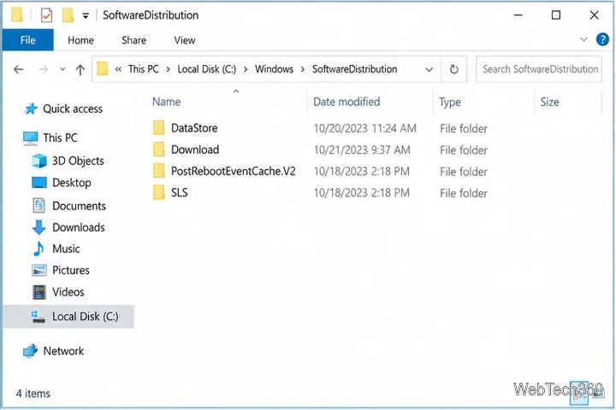The image size is (616, 410).
Task: Open Music in the navigation pane
Action: 66,249
